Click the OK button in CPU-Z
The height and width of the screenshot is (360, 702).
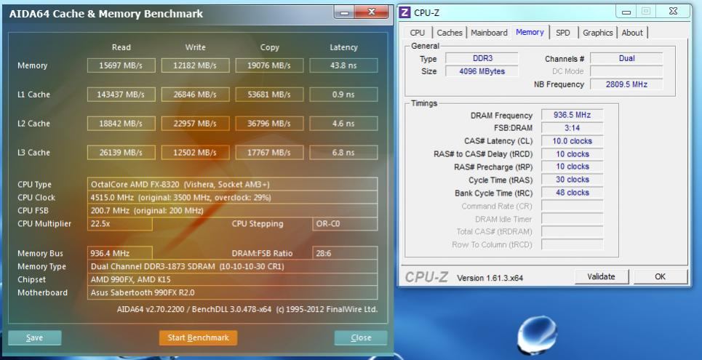pos(660,276)
